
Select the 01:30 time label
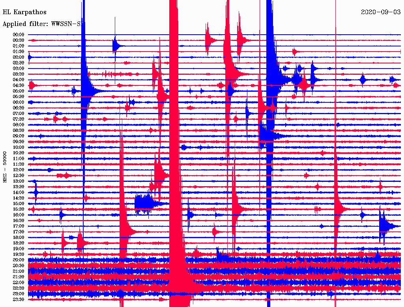19,52
